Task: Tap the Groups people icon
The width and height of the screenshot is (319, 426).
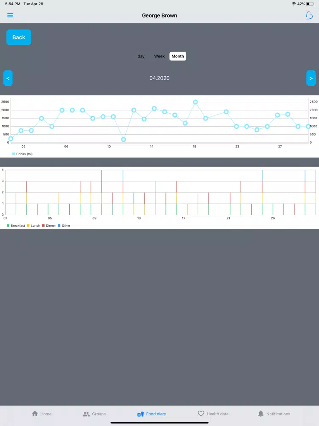Action: (x=86, y=414)
